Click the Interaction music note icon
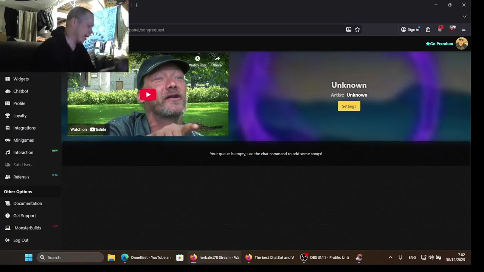This screenshot has width=484, height=272. (8, 153)
